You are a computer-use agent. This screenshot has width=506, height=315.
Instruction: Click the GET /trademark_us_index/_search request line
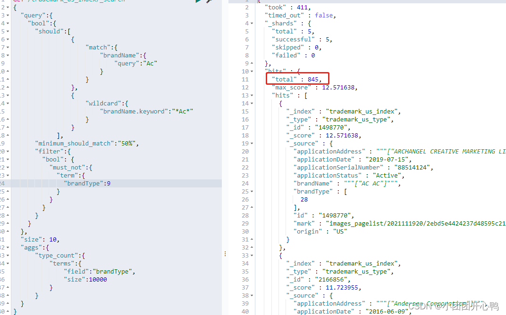point(71,2)
